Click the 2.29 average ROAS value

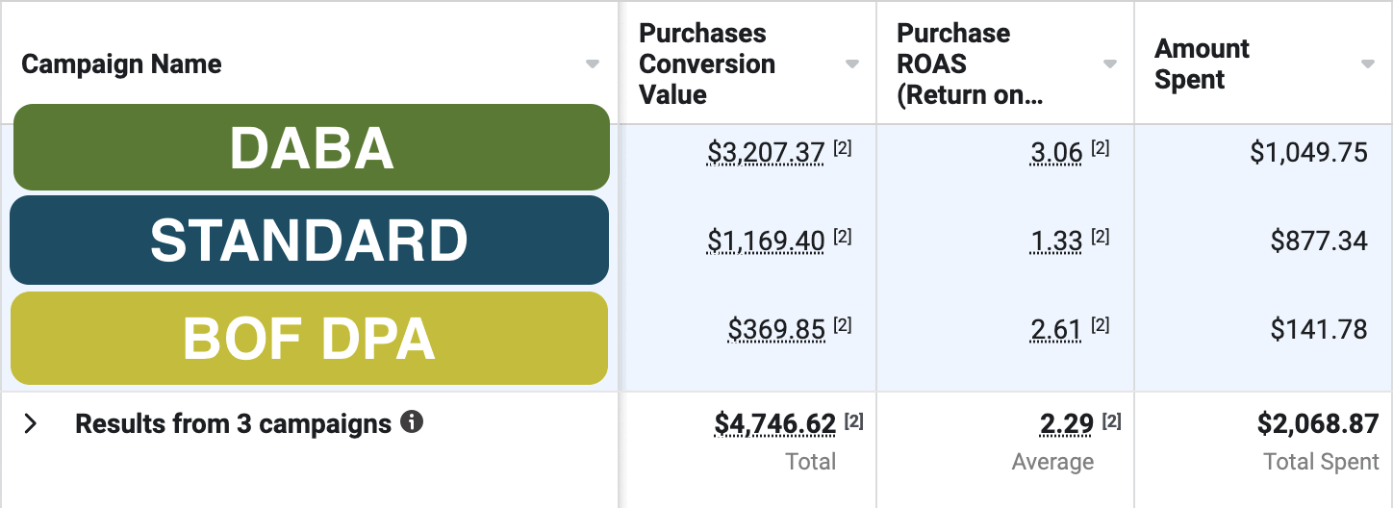click(x=1066, y=424)
